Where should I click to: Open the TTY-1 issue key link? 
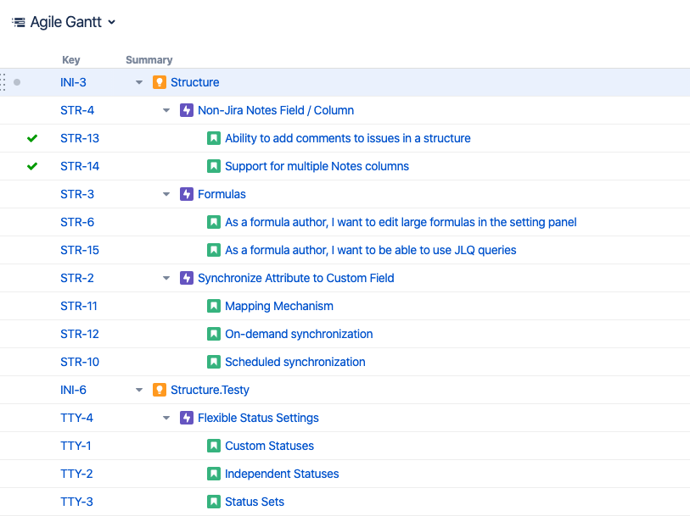click(76, 446)
